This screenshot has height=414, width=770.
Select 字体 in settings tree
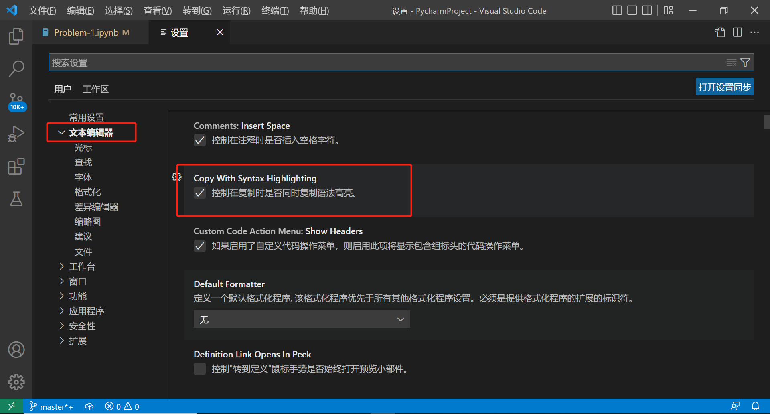coord(83,177)
